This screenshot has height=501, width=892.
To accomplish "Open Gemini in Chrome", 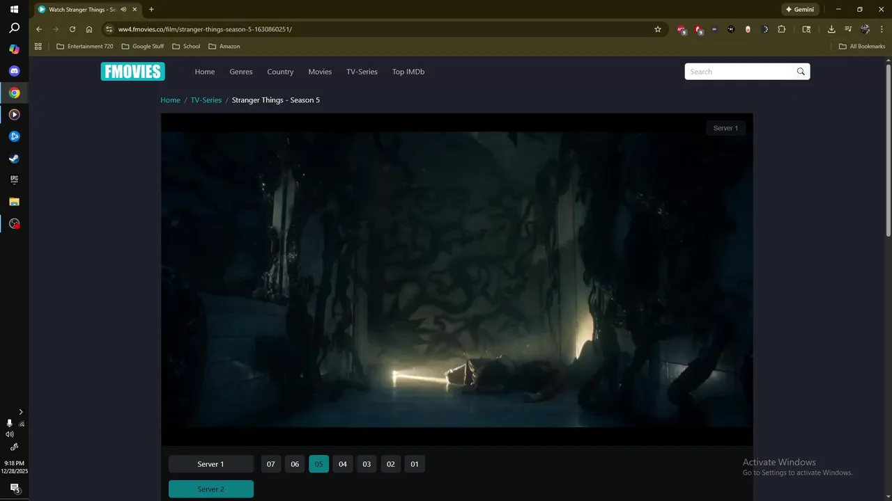I will tap(800, 10).
